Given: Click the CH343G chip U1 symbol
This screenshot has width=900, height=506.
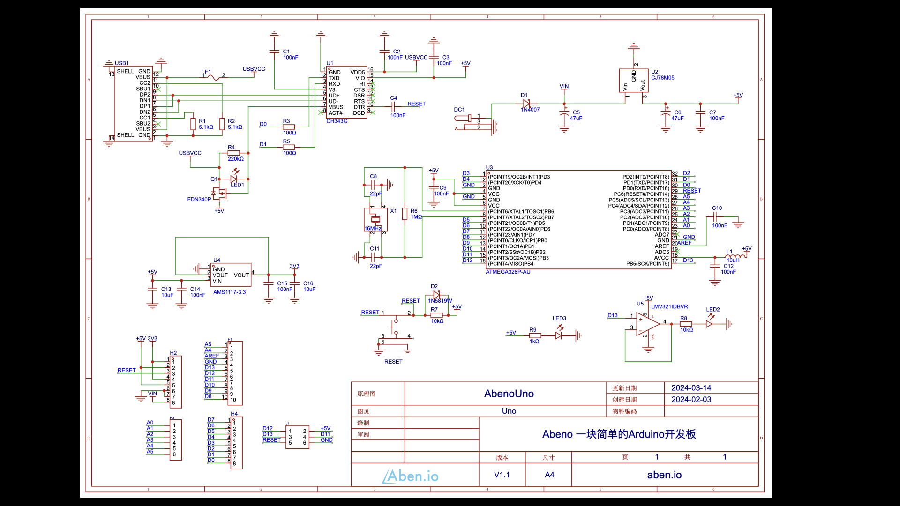Looking at the screenshot, I should [347, 92].
